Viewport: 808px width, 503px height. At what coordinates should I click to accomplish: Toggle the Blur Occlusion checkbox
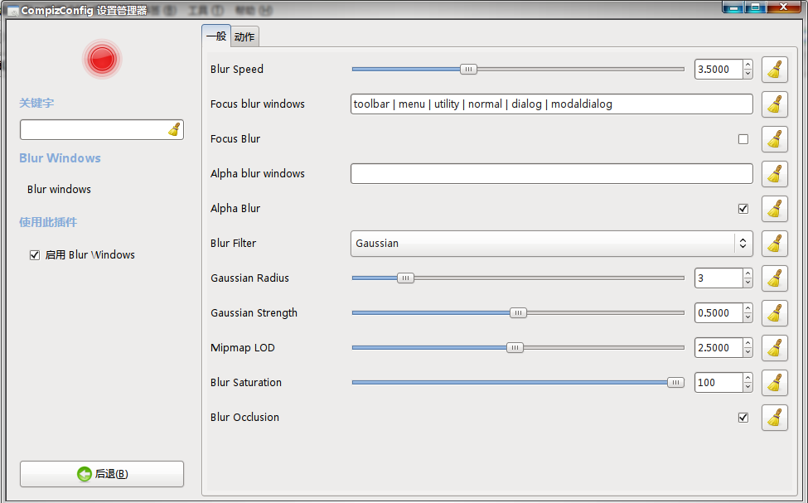743,418
